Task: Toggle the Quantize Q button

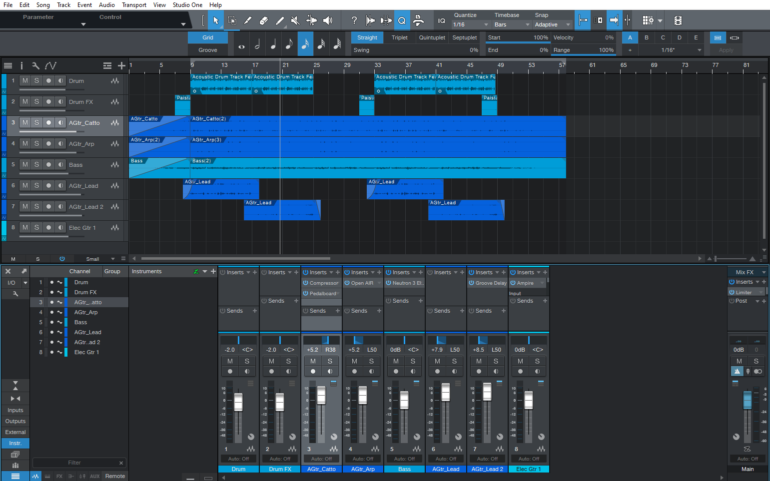Action: click(x=402, y=20)
